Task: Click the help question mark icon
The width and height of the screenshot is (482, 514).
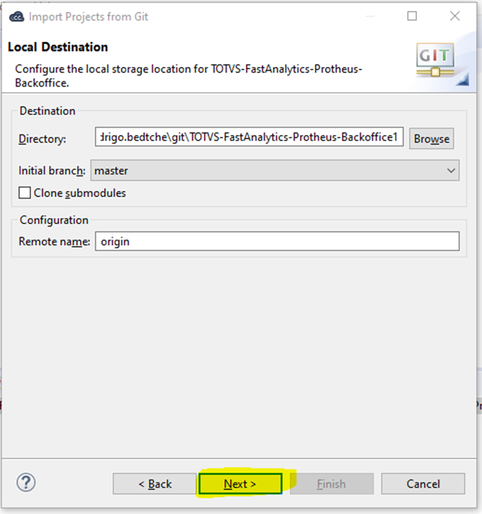Action: coord(26,482)
